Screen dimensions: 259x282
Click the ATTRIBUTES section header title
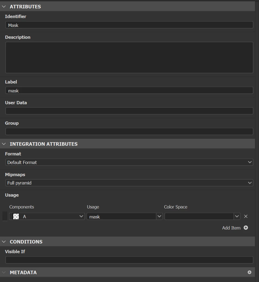click(x=25, y=7)
